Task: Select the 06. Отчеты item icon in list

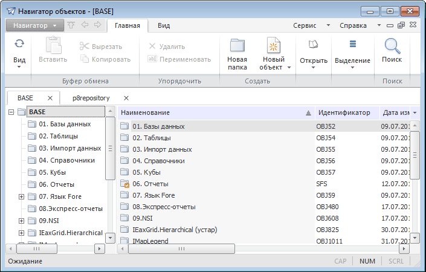Action: 125,184
